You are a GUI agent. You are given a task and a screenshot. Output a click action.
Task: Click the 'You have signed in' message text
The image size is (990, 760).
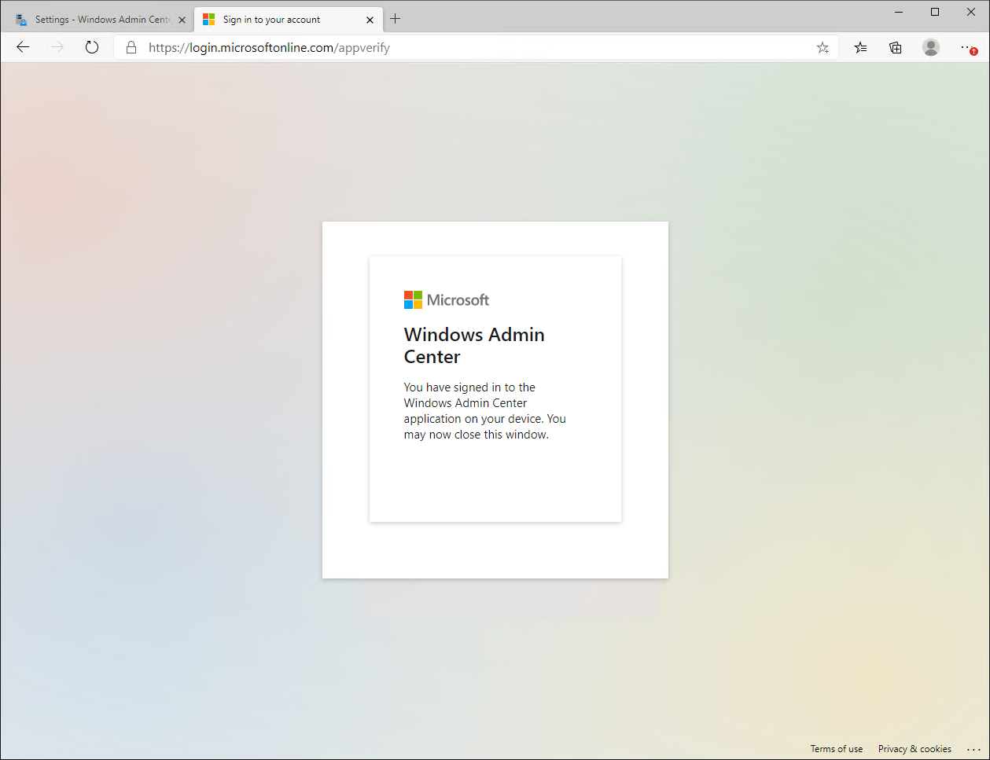pos(484,411)
